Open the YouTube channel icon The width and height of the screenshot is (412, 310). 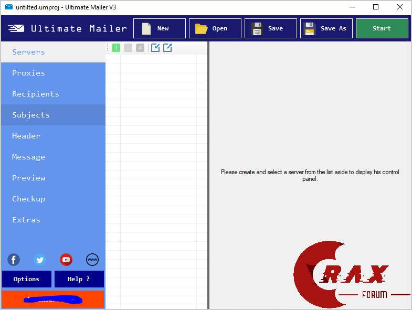click(66, 260)
